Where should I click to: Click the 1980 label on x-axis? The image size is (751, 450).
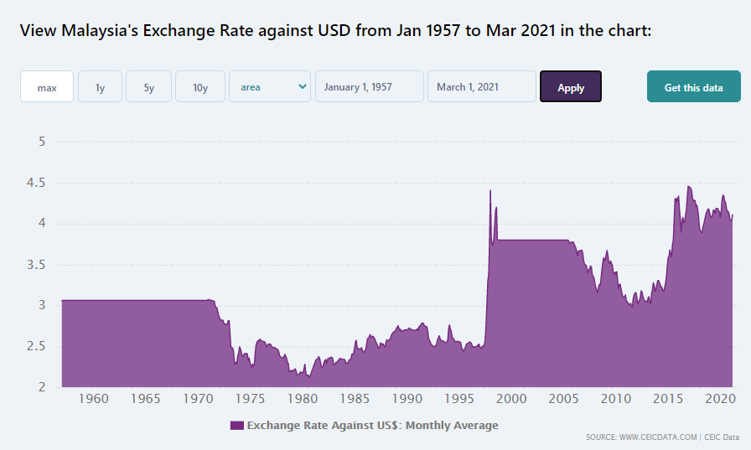pos(303,399)
